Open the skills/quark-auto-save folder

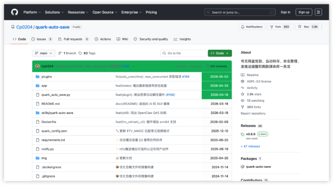tap(58, 113)
